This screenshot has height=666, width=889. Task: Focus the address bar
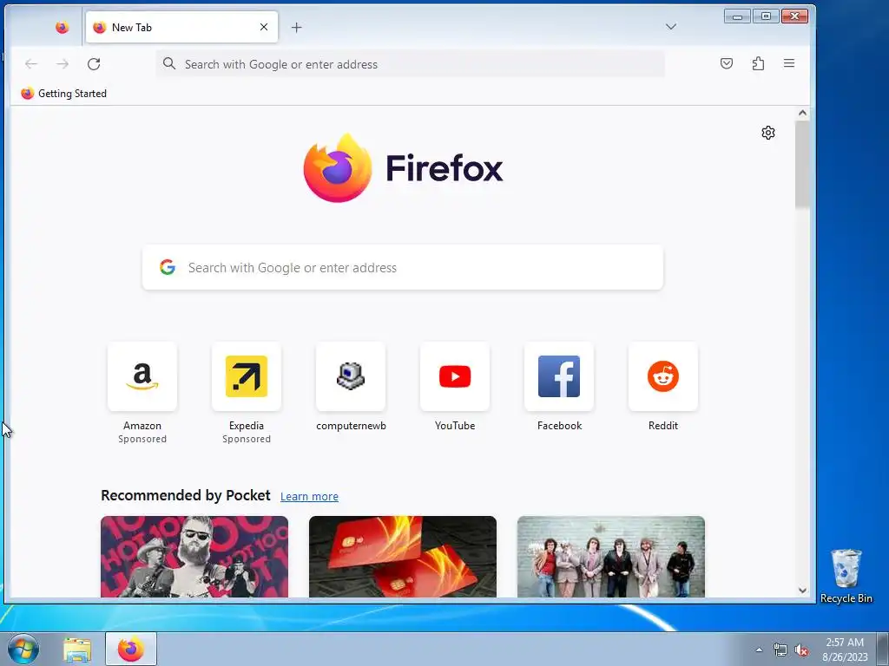point(411,64)
